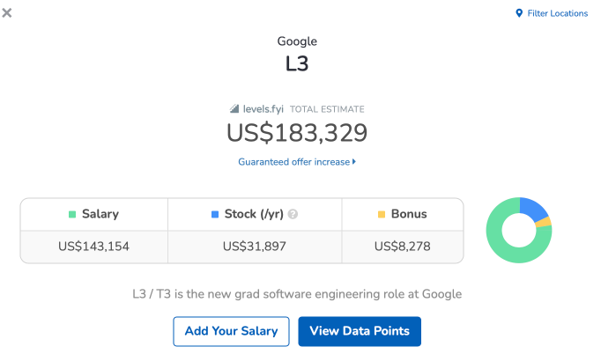The height and width of the screenshot is (354, 601).
Task: Click the Add Your Salary button
Action: point(231,331)
